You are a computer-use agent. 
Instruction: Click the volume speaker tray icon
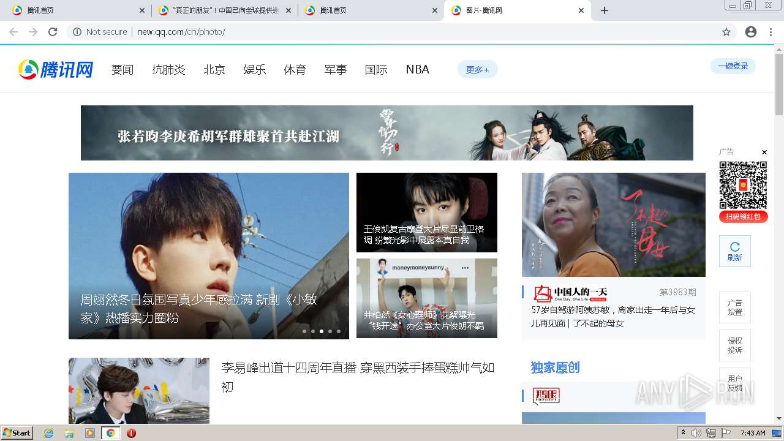[696, 433]
